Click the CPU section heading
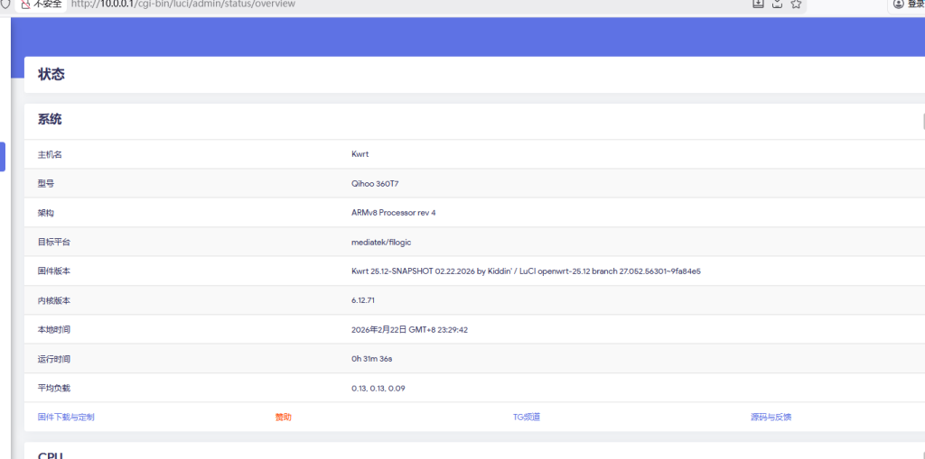This screenshot has width=925, height=459. pos(51,455)
